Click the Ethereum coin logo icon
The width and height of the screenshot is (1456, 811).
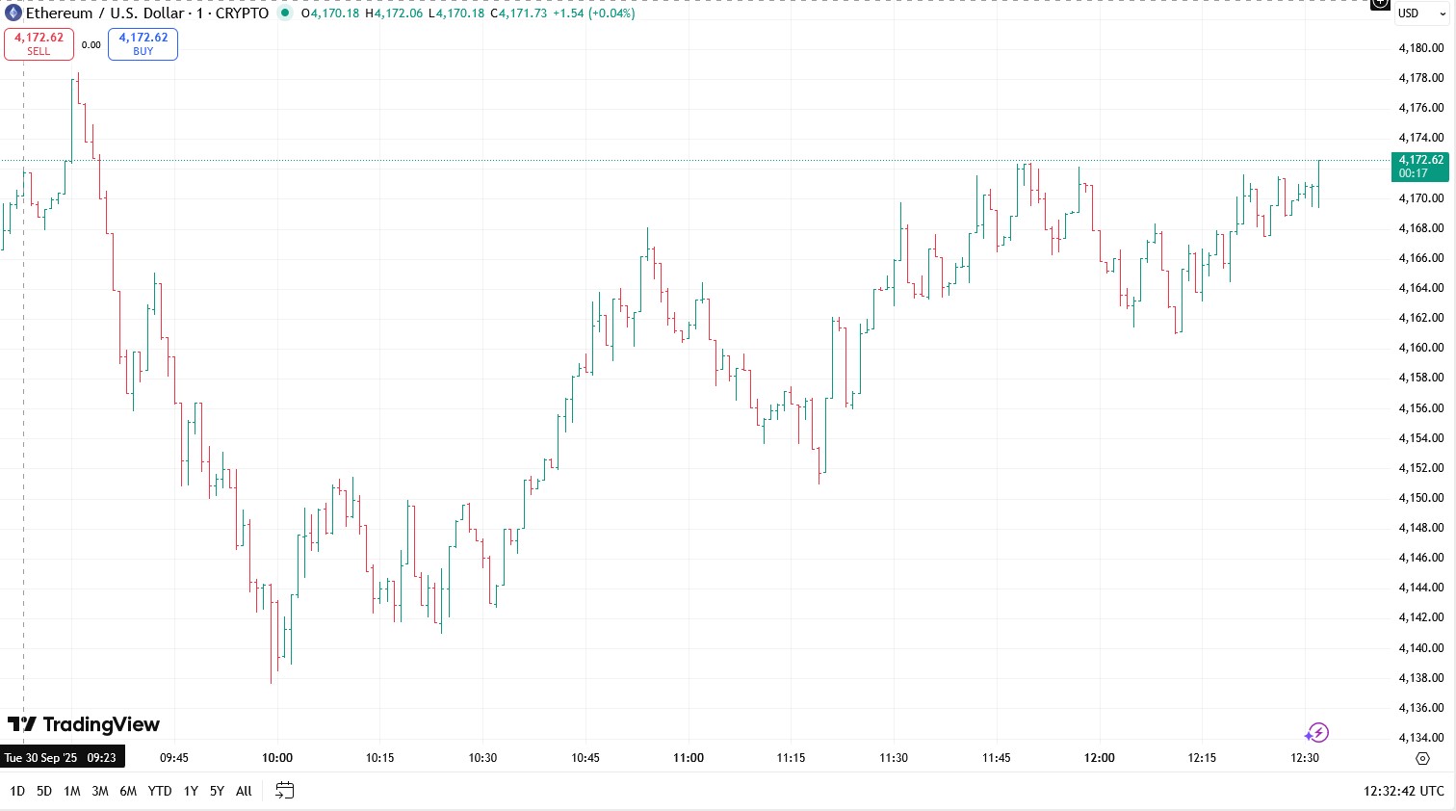(13, 13)
